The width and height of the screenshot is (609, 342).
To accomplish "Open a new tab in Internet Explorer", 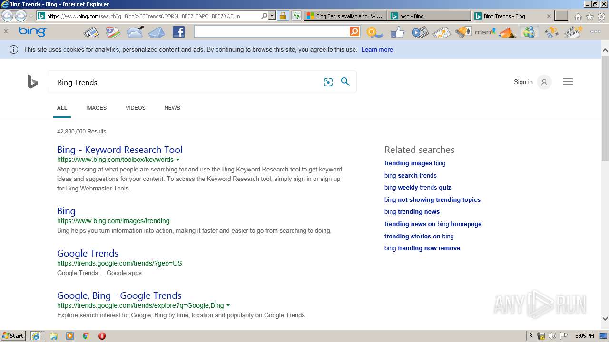I will [561, 16].
